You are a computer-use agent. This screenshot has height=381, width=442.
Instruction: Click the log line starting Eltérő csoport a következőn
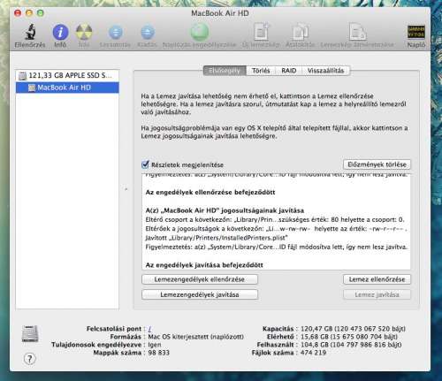[275, 219]
